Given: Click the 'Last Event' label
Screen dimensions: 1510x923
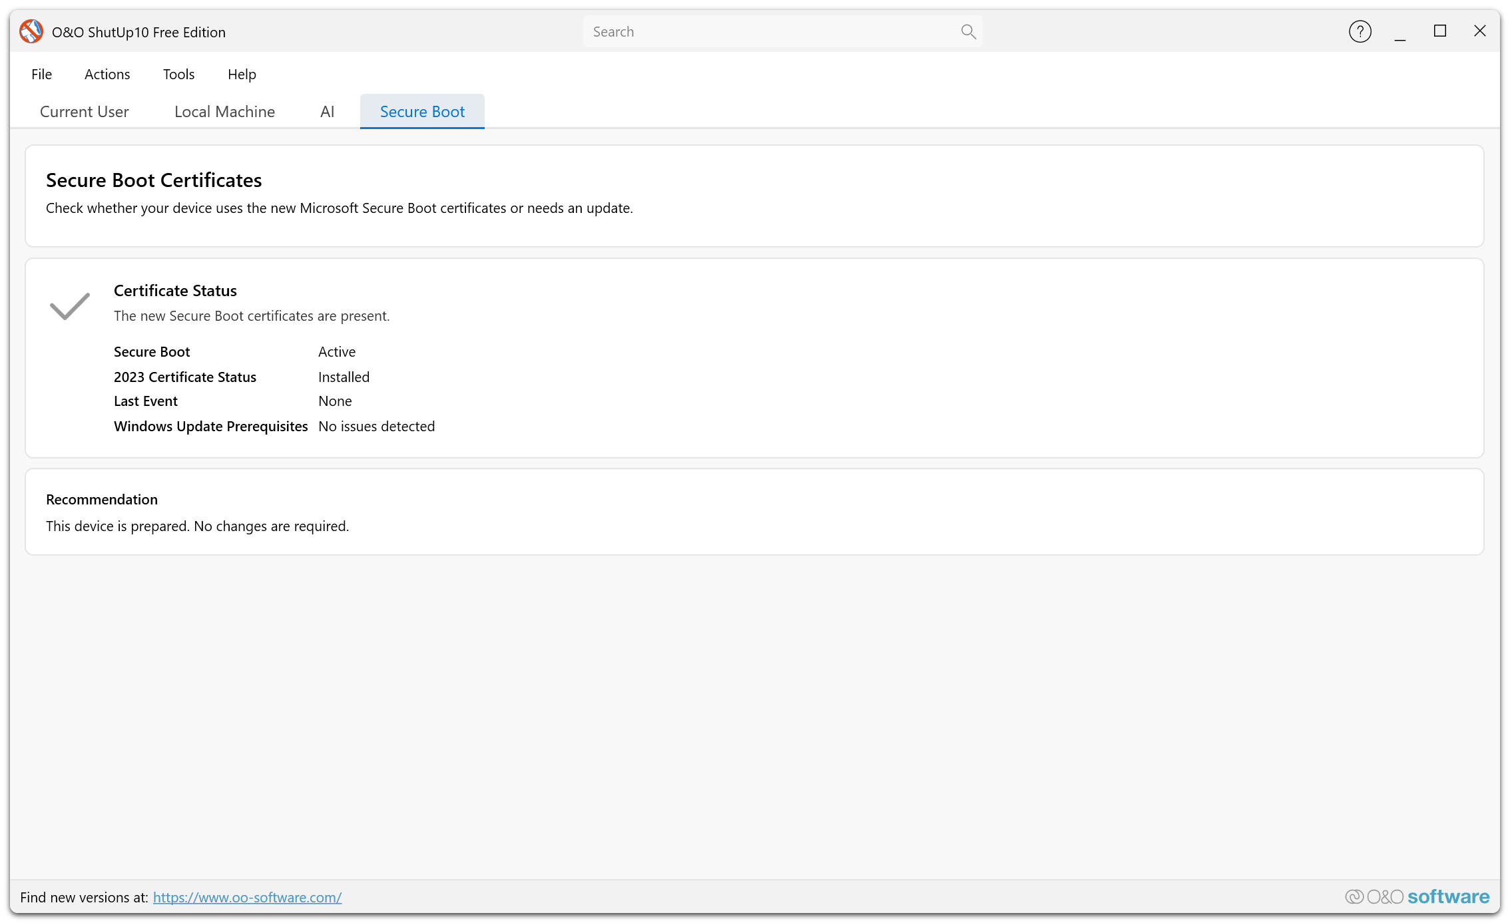Looking at the screenshot, I should 146,401.
